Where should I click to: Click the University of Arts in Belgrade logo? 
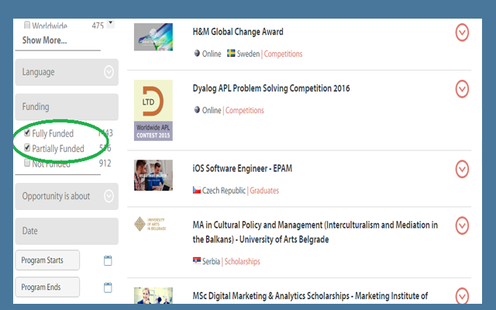(150, 224)
